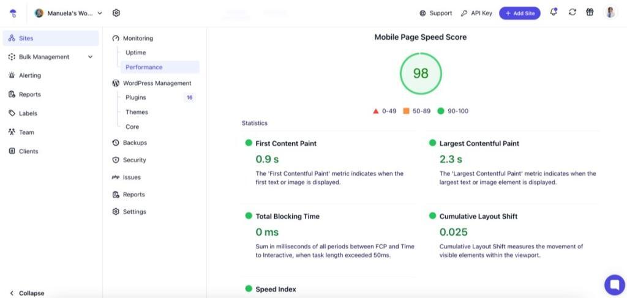Go to the Backups section
Image resolution: width=627 pixels, height=298 pixels.
click(134, 143)
